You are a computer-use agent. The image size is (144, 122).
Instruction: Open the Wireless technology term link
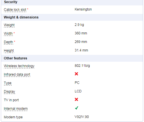[19, 66]
